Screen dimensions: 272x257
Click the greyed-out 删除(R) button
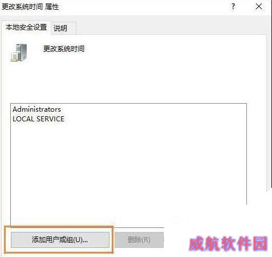tap(139, 240)
